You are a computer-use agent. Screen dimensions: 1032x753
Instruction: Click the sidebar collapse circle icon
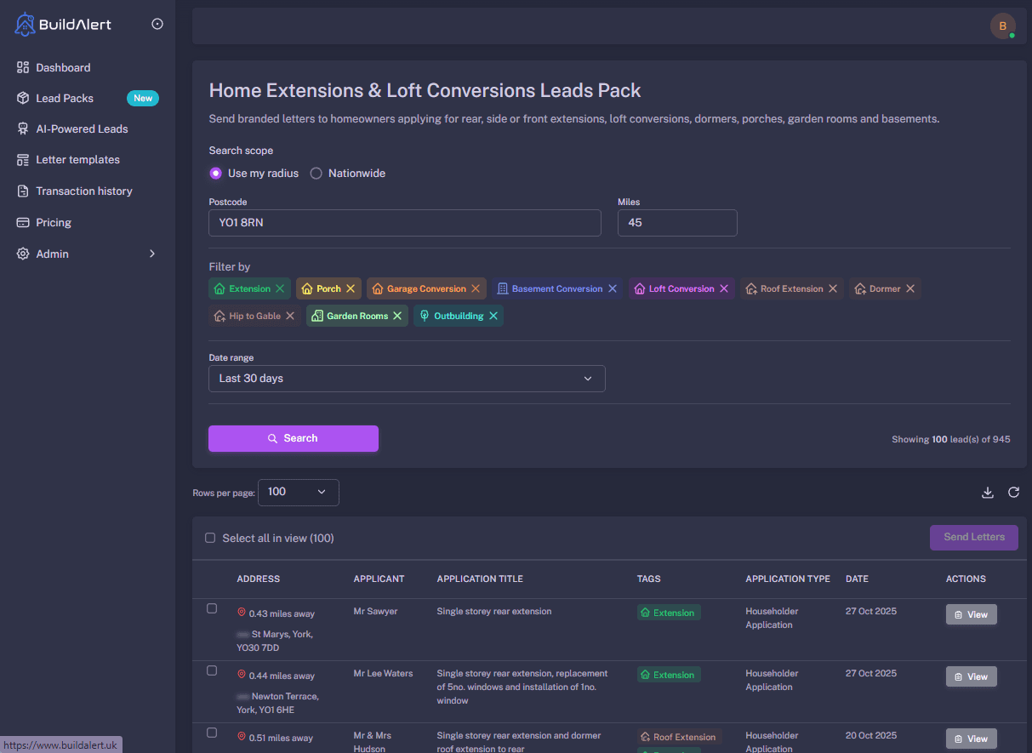pos(157,24)
